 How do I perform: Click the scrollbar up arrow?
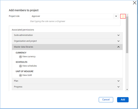127,15
